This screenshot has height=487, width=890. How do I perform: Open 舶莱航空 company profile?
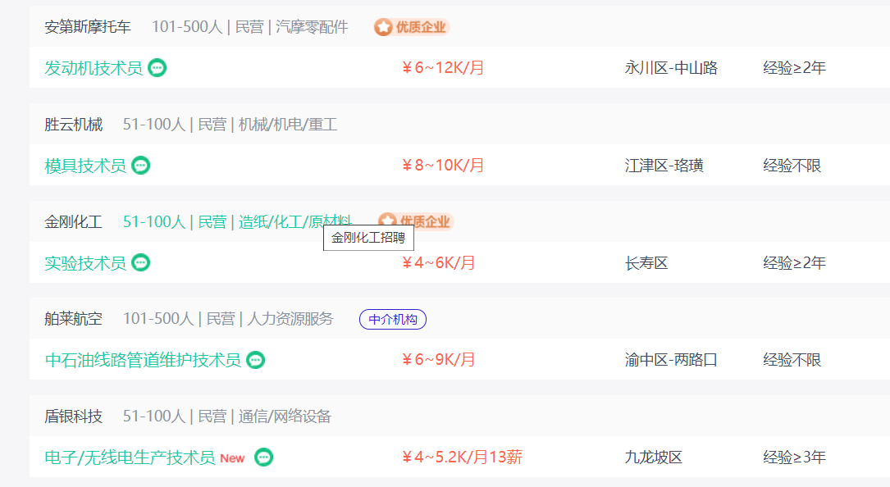(x=74, y=319)
